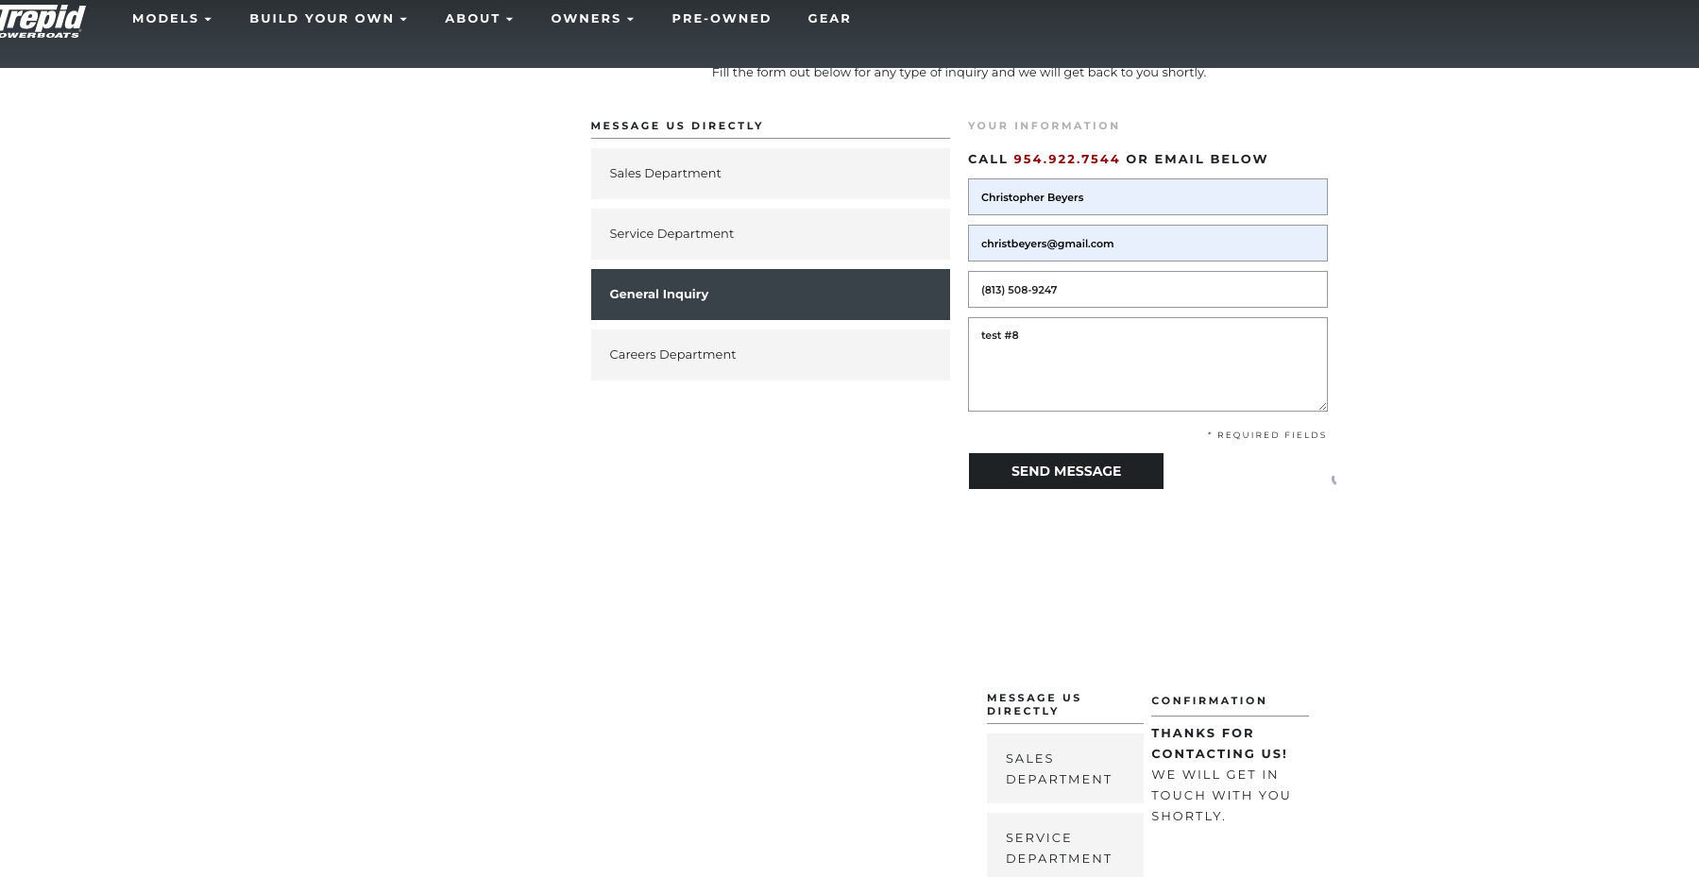Click the '* Required Fields' note
Screen dimensions: 1699x877
(x=1266, y=435)
